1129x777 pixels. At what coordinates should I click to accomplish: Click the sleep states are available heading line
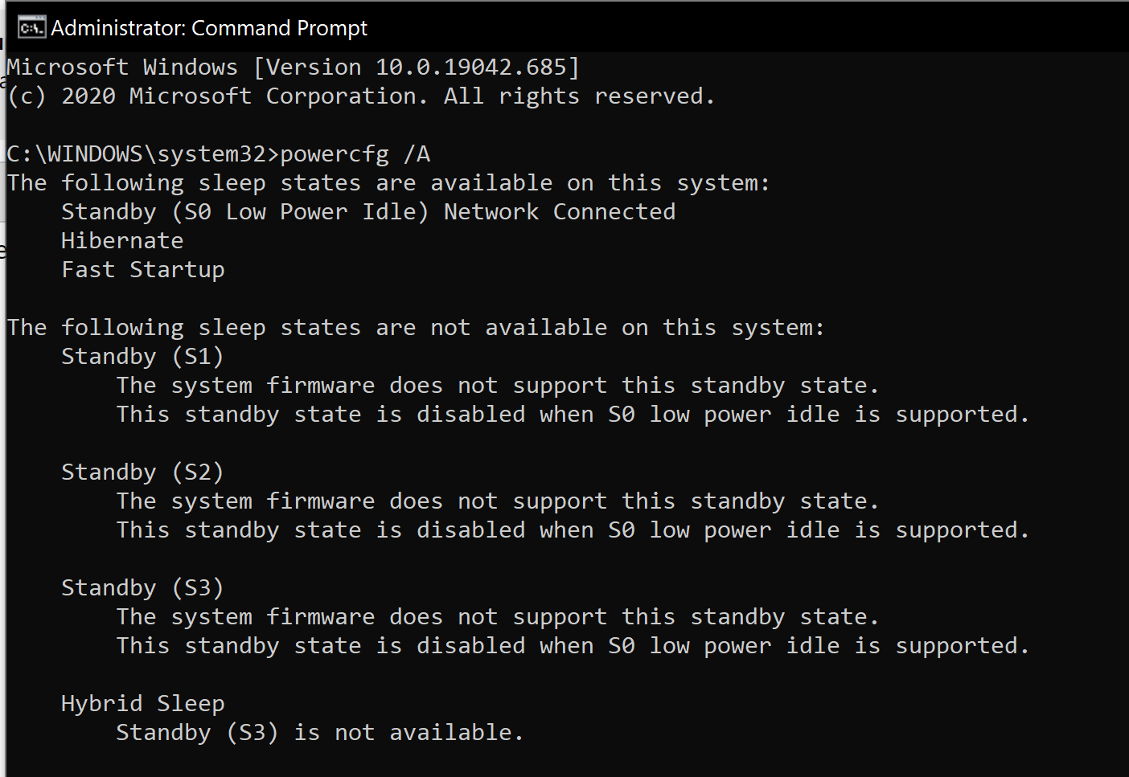(388, 182)
